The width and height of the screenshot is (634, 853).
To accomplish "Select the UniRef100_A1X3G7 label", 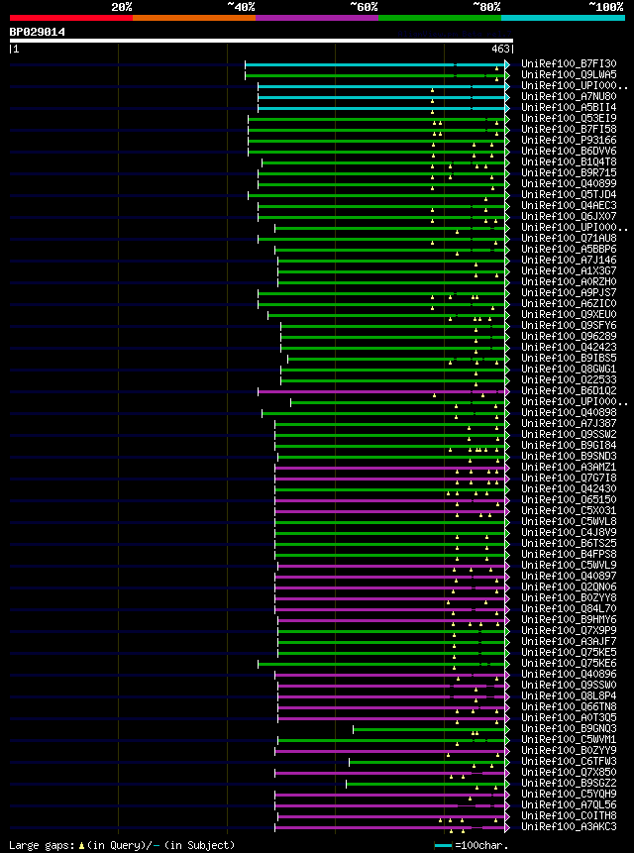I will pos(570,270).
